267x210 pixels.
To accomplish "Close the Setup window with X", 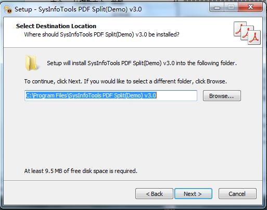I will coord(250,7).
